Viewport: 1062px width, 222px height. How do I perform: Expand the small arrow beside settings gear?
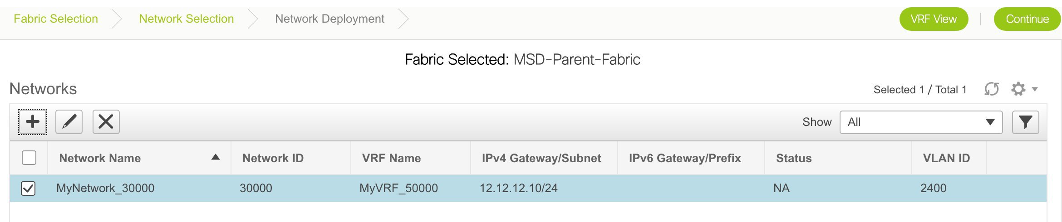(1035, 89)
